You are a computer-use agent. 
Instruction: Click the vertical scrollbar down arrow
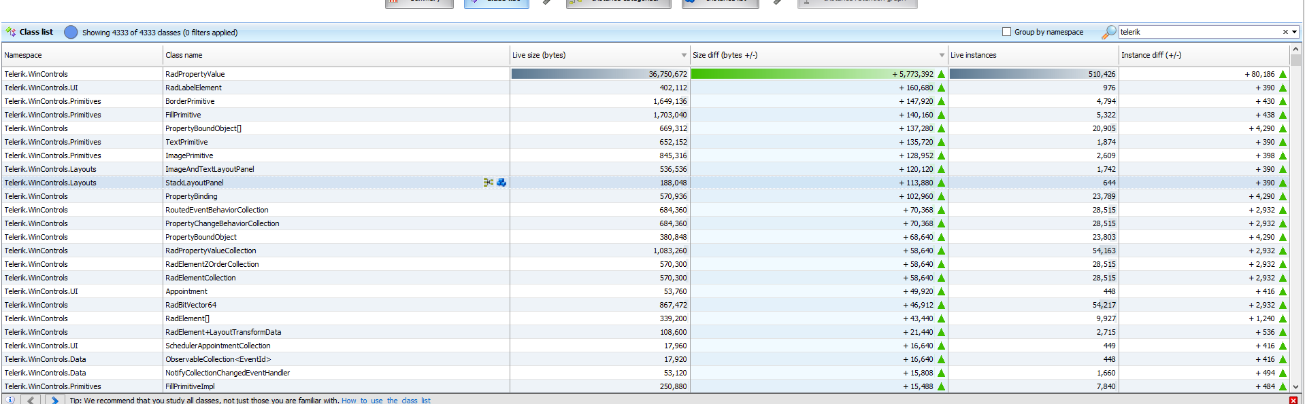(x=1295, y=387)
